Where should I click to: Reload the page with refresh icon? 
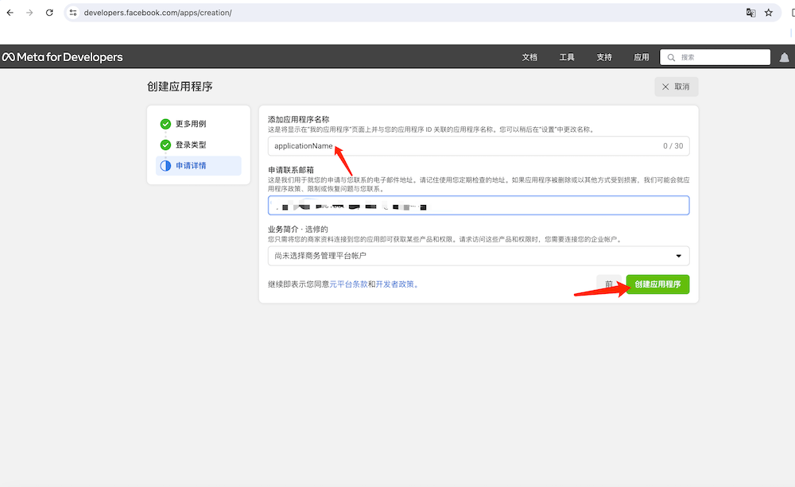pyautogui.click(x=49, y=13)
